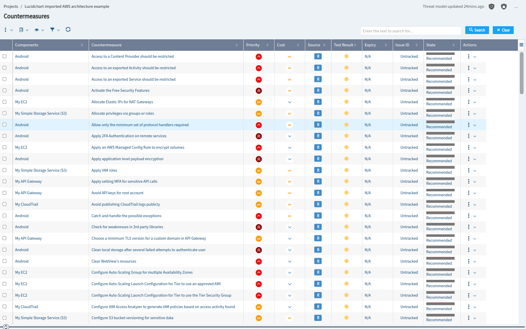Open actions dots for Apply 2FA Authentication row
The image size is (526, 329).
point(469,136)
